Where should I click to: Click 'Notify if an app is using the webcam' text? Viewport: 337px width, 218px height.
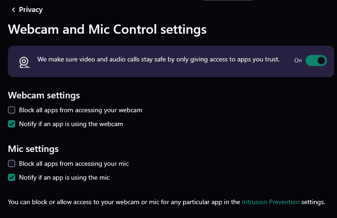pos(71,124)
